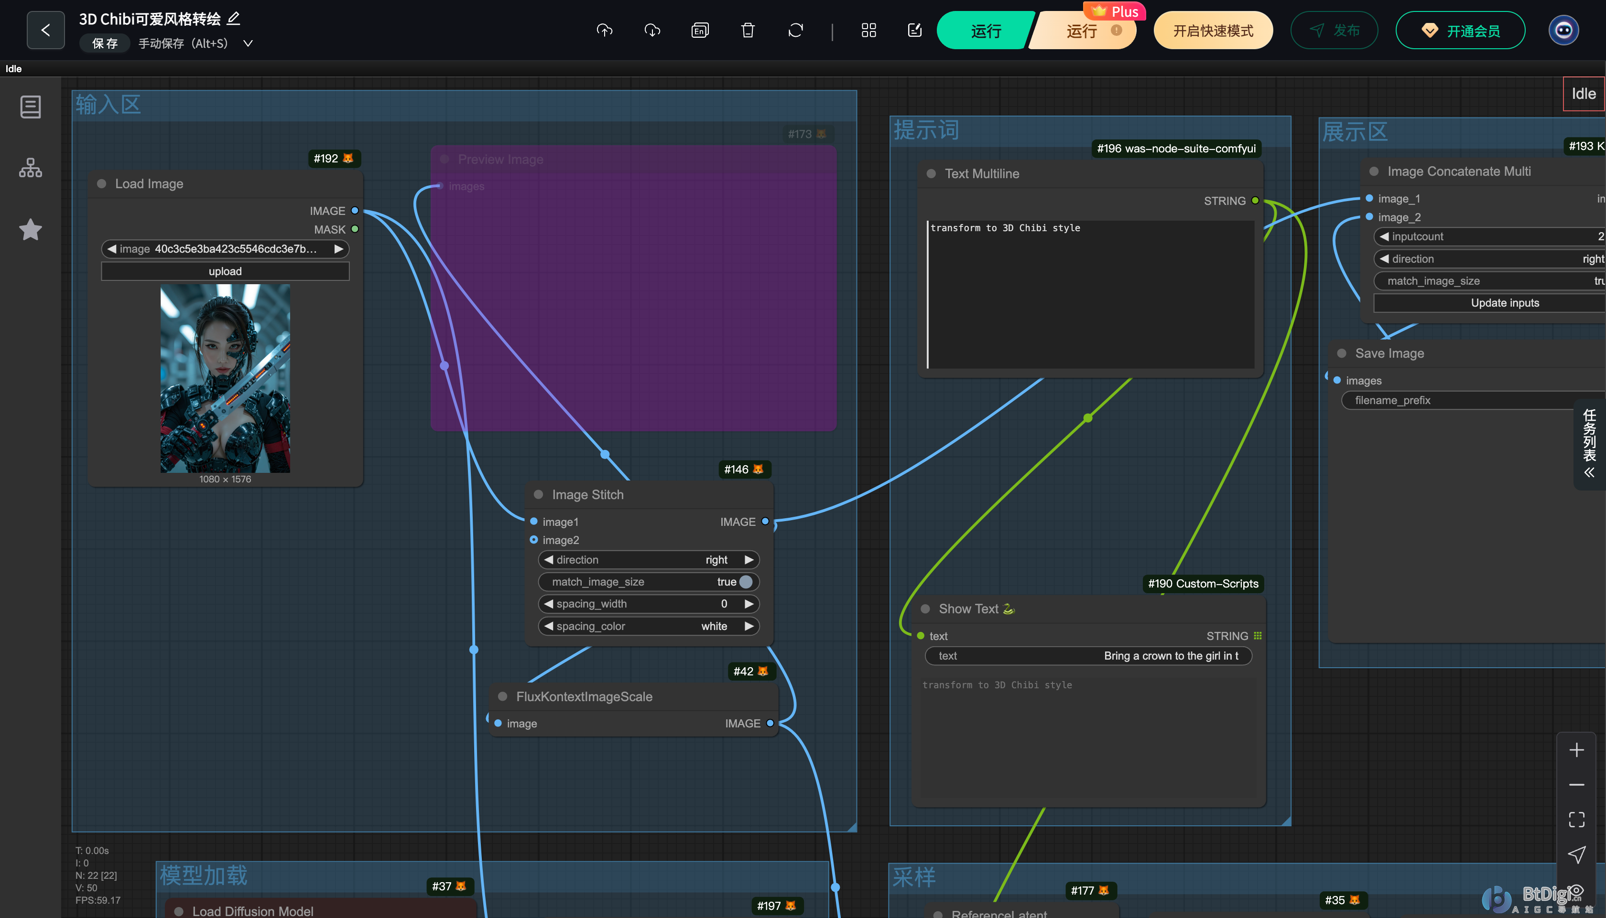The height and width of the screenshot is (918, 1606).
Task: Collapse the Text Multiline node dot
Action: 931,173
